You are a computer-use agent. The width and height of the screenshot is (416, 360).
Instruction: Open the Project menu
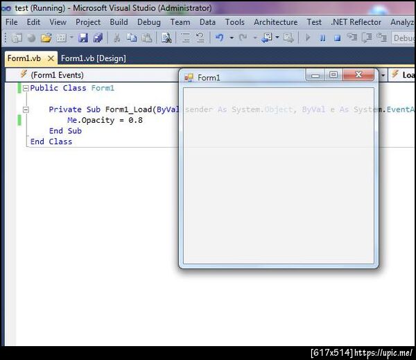point(88,22)
